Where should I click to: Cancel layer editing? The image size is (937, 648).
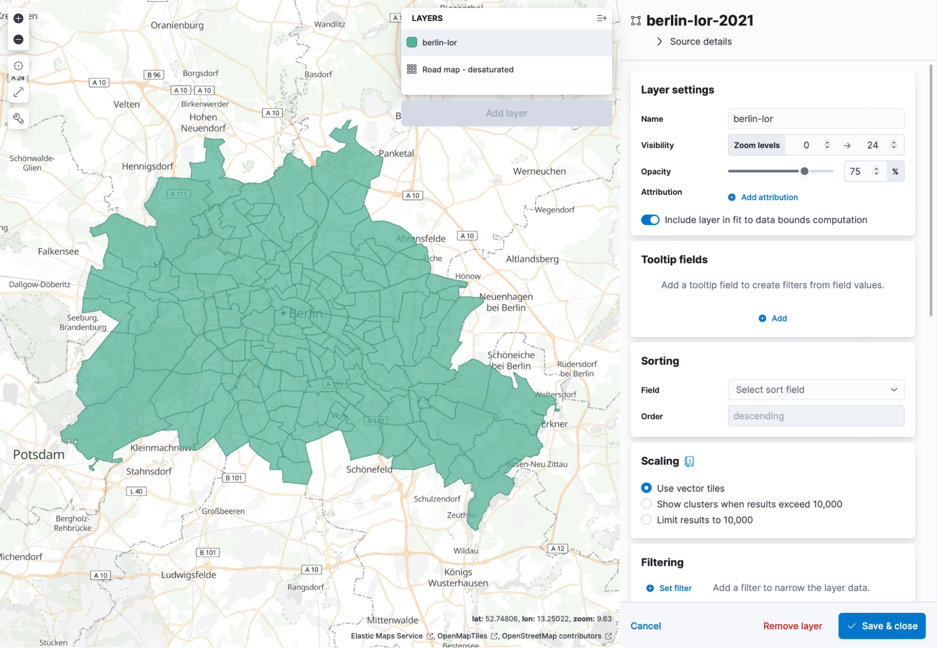point(645,626)
